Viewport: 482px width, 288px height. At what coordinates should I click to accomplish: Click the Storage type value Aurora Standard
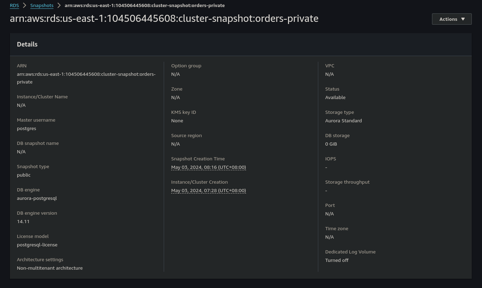(343, 121)
